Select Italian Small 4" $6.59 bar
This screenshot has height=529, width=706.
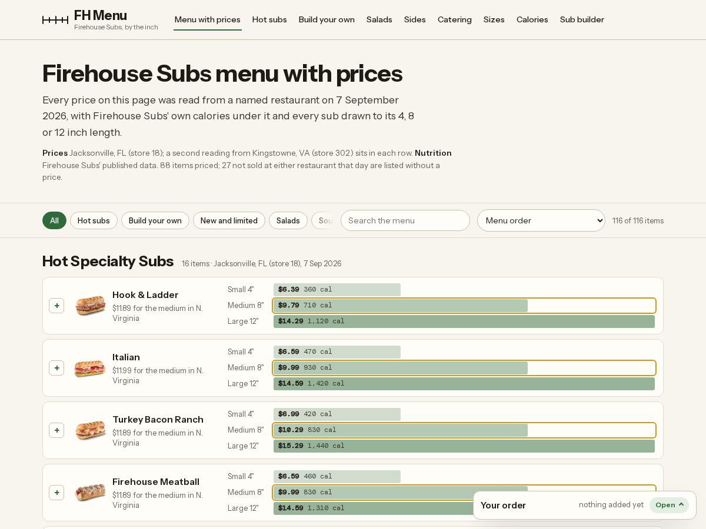click(337, 352)
